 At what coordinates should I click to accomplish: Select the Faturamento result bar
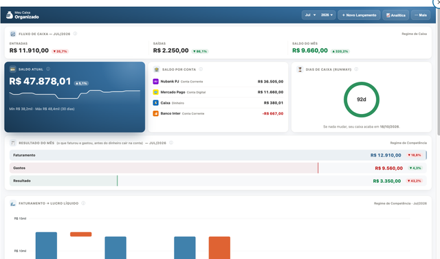[x=218, y=155]
